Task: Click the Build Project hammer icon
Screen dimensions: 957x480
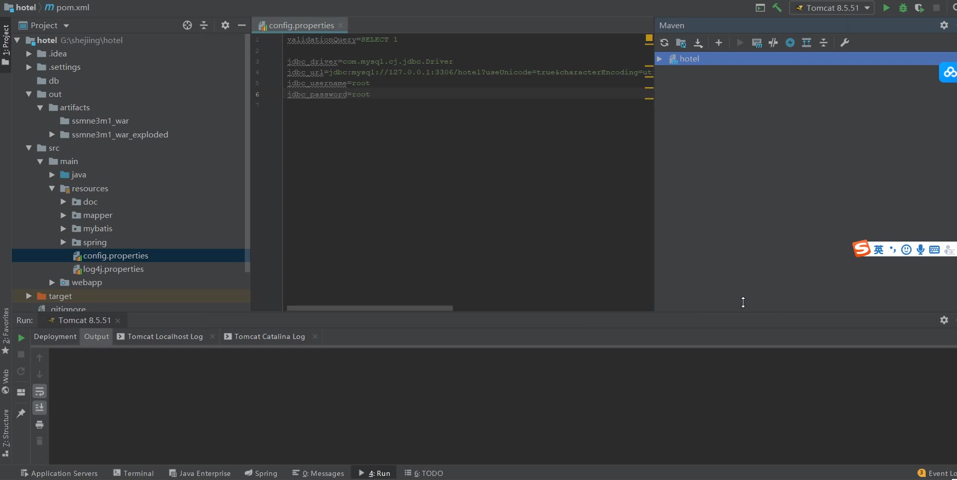Action: (777, 8)
